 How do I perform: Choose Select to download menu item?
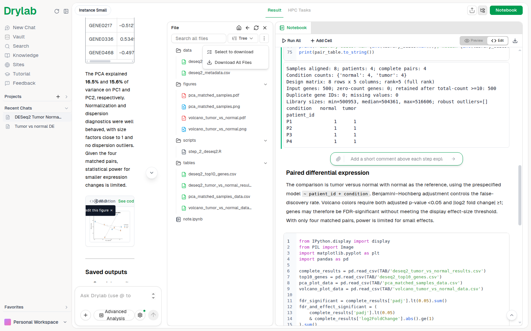click(235, 52)
